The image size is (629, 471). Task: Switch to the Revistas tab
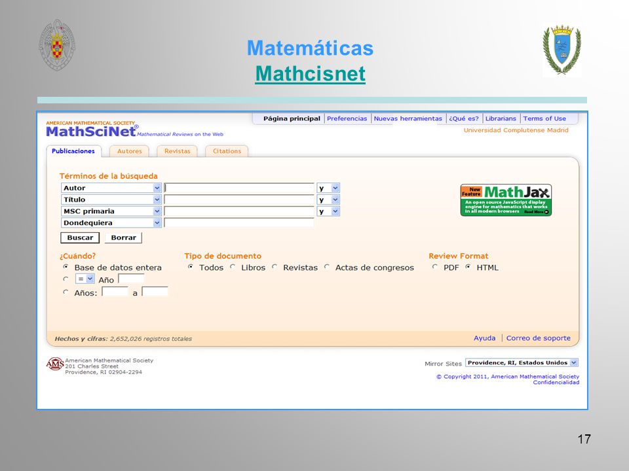pos(178,151)
